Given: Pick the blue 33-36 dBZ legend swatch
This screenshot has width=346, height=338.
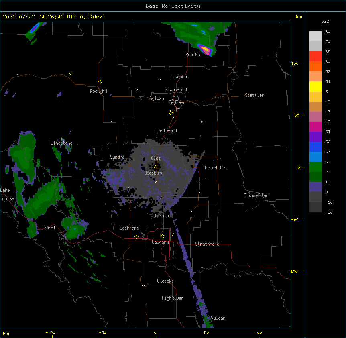Looking at the screenshot, I should pyautogui.click(x=315, y=147).
